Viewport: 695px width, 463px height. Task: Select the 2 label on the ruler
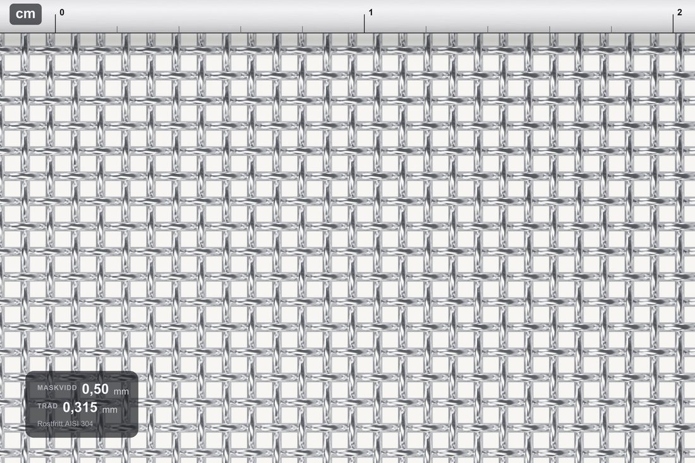pyautogui.click(x=679, y=13)
